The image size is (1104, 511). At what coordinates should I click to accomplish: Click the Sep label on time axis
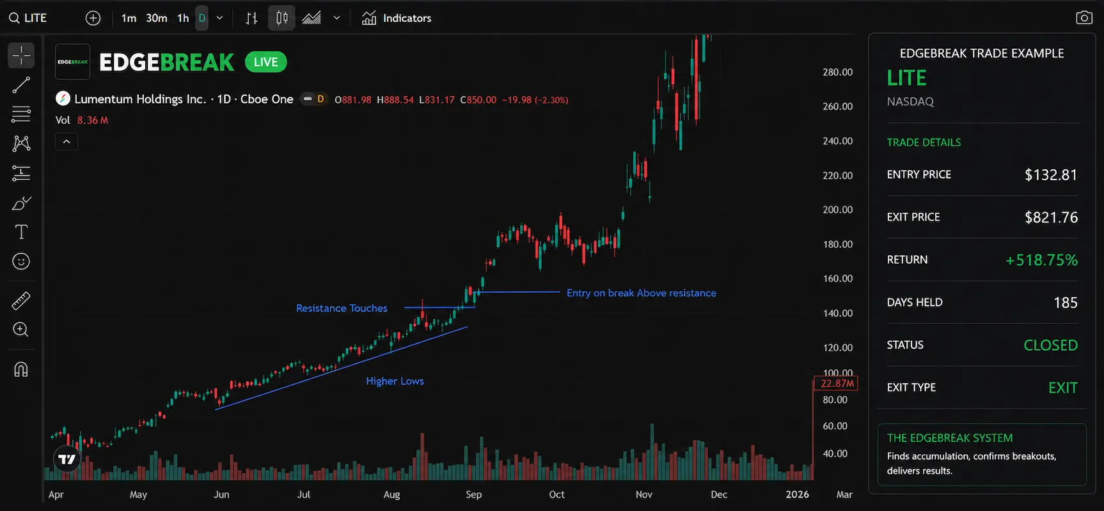pos(473,494)
